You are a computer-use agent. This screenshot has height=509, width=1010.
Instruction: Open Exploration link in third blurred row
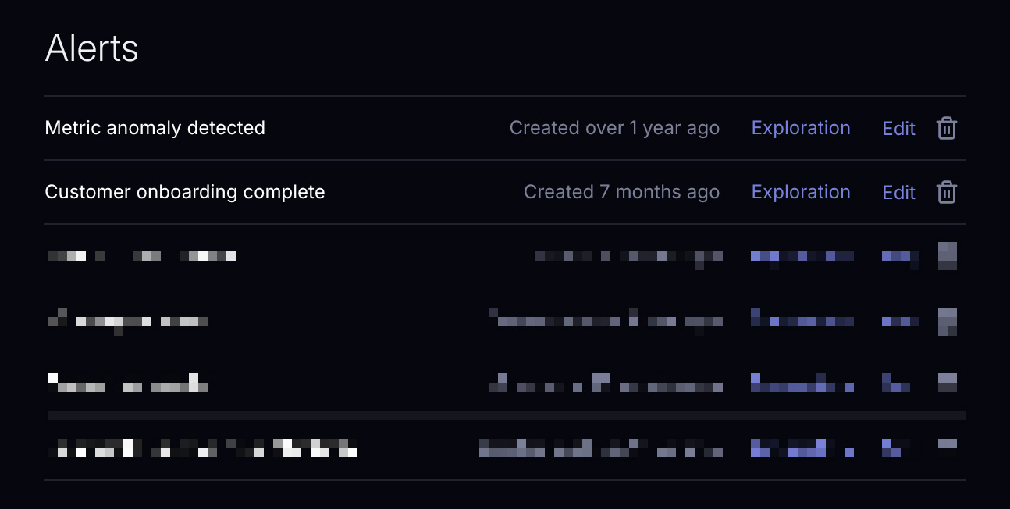(x=801, y=256)
